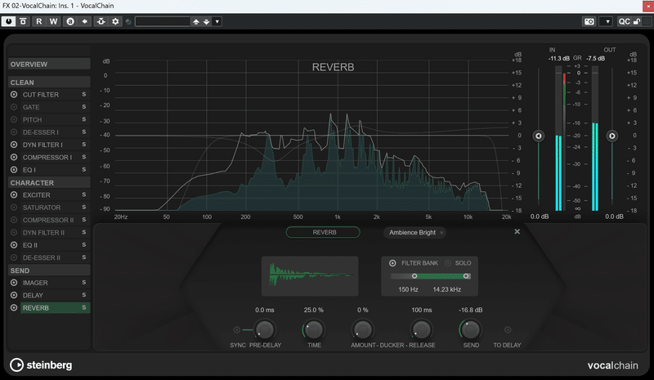Screen dimensions: 654x380
Task: Solo the DELAY module
Action: [x=84, y=295]
